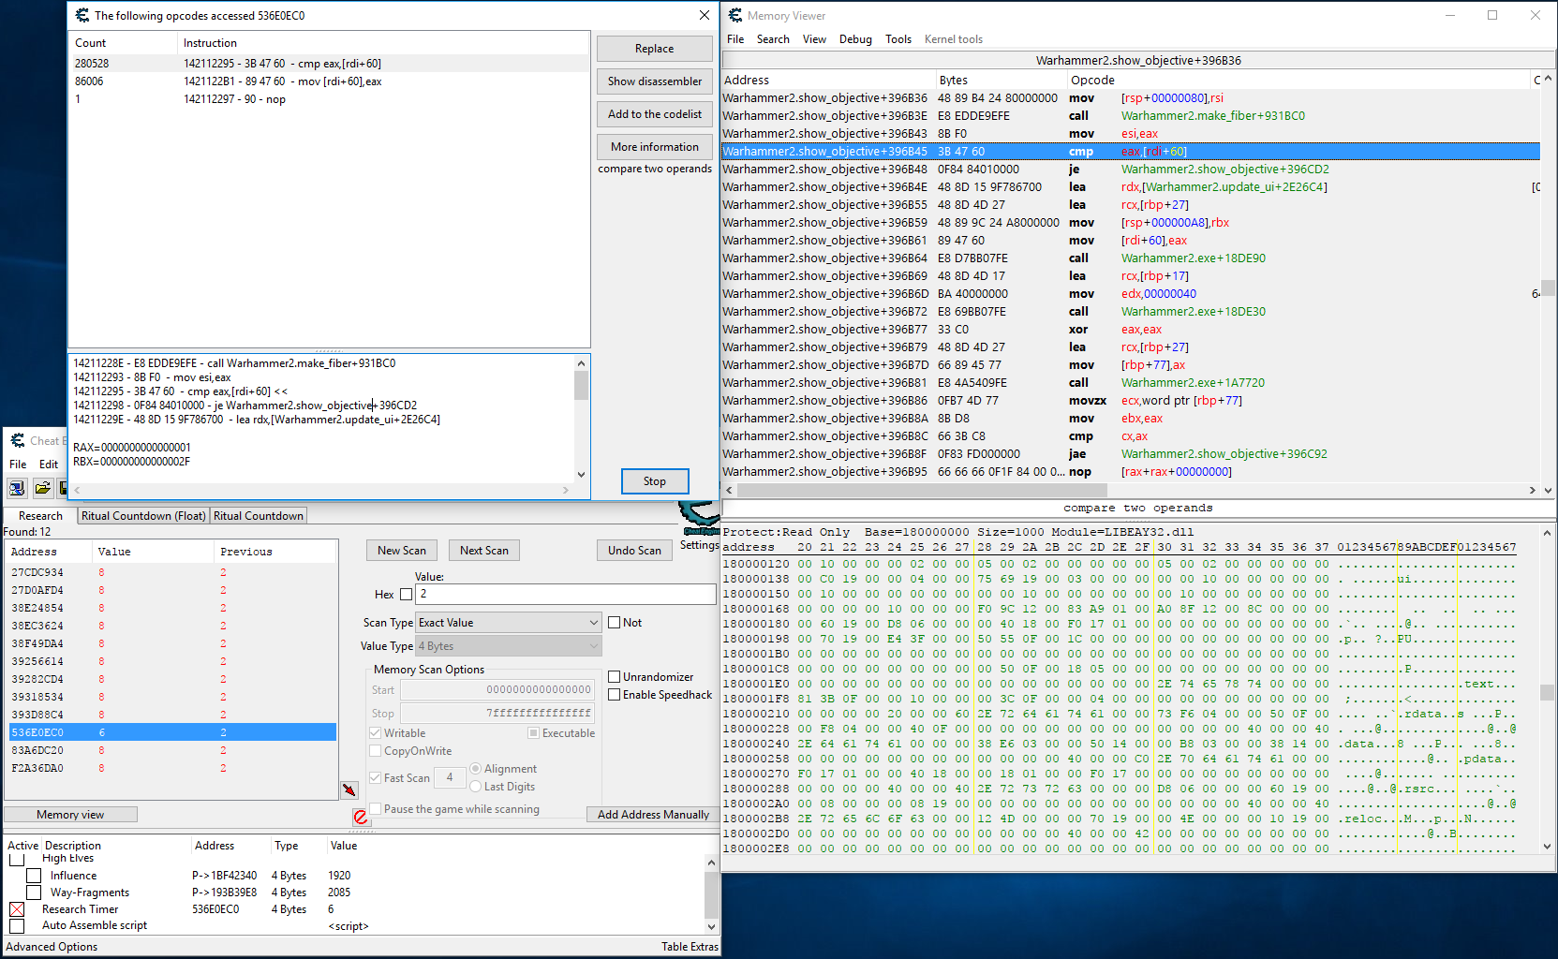
Task: Click the opcodes accessed window title icon
Action: (x=82, y=16)
